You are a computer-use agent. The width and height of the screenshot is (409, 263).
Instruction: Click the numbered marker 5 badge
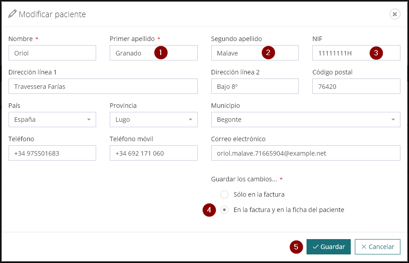click(x=296, y=247)
